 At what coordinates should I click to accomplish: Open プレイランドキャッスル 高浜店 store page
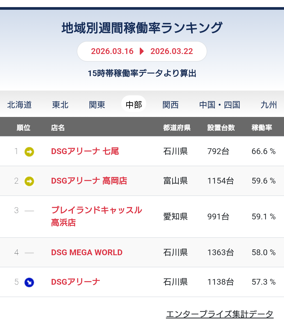[x=96, y=216]
